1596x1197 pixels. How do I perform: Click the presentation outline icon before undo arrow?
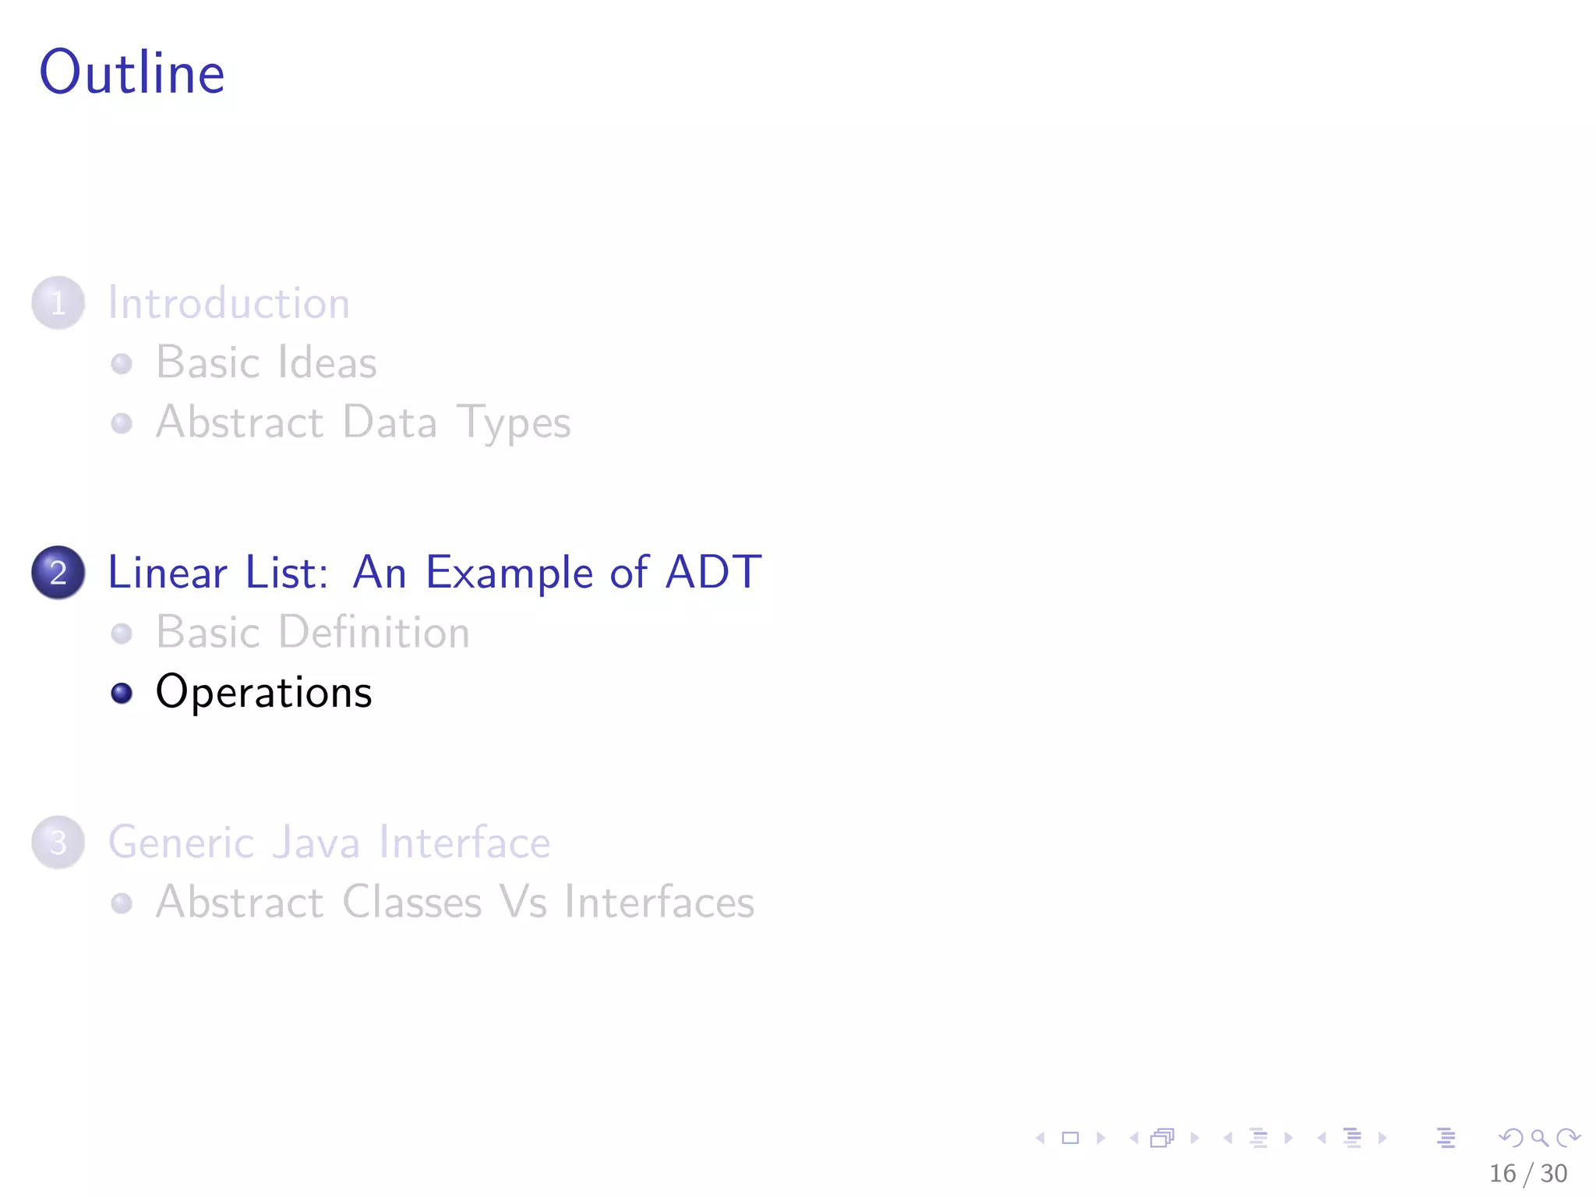pos(1446,1138)
